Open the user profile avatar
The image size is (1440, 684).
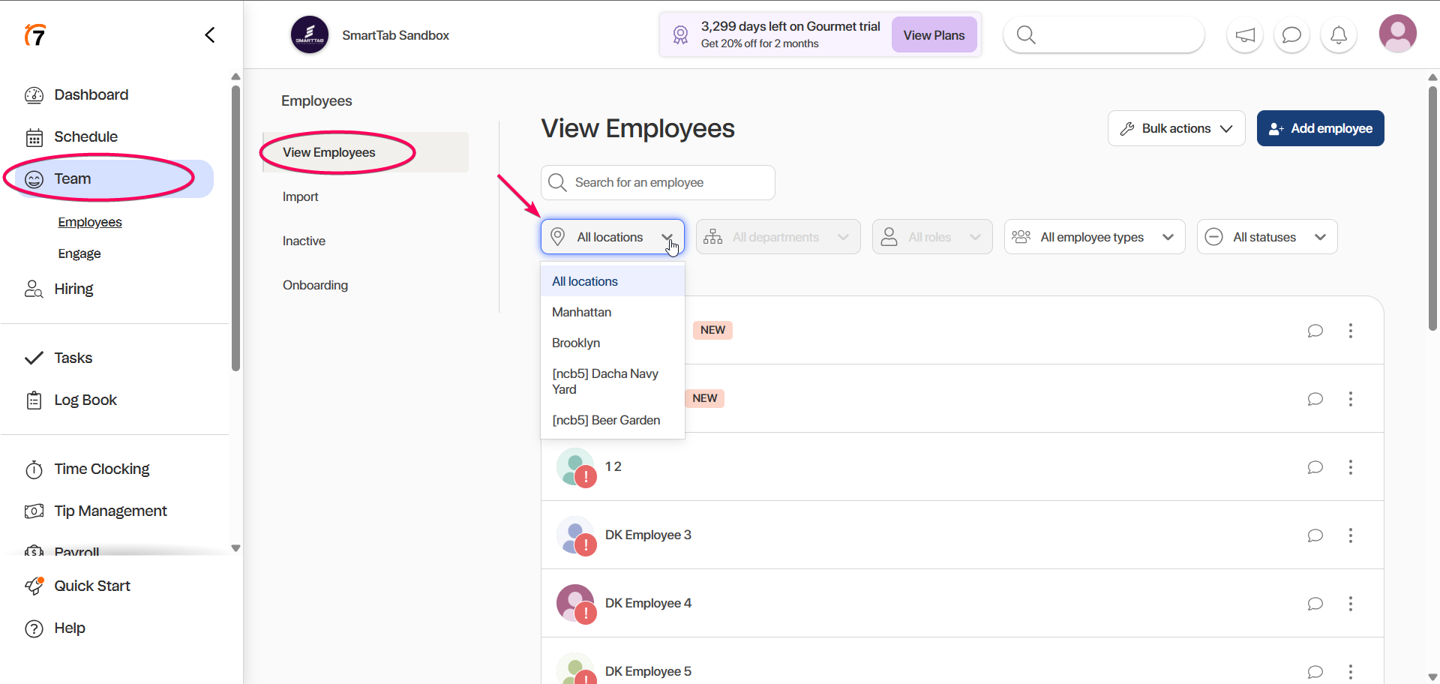[1397, 34]
